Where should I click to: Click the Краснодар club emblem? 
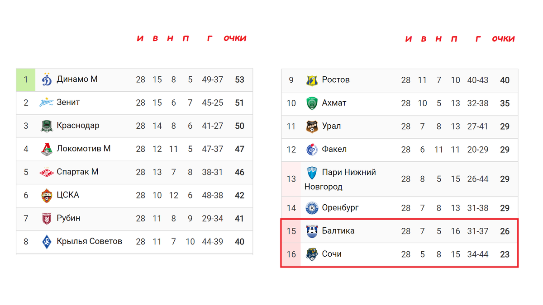(47, 126)
